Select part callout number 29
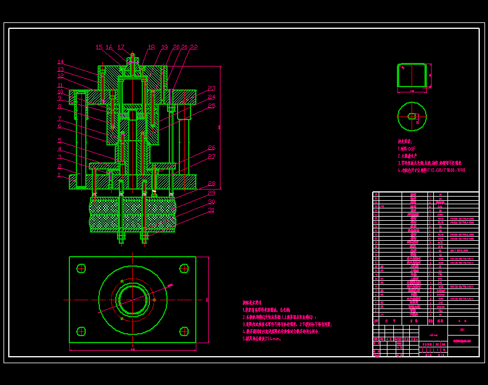Viewport: 488px width, 385px height. pos(212,193)
